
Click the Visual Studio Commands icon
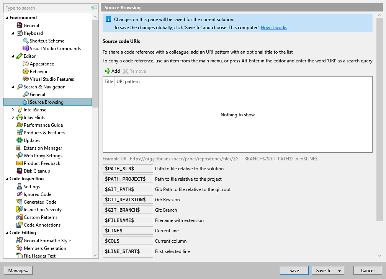point(26,48)
